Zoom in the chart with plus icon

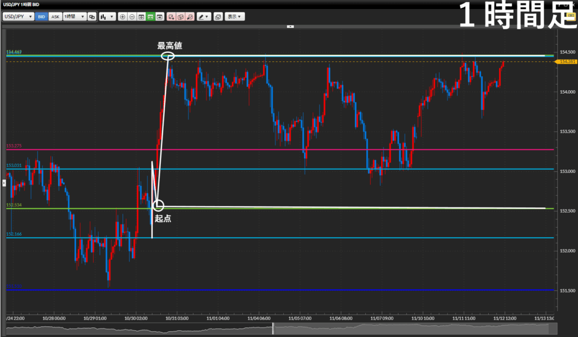point(123,17)
